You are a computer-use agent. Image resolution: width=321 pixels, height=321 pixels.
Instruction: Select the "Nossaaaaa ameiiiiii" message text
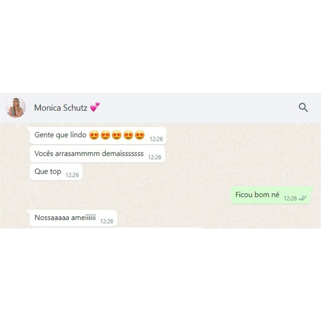tap(65, 217)
